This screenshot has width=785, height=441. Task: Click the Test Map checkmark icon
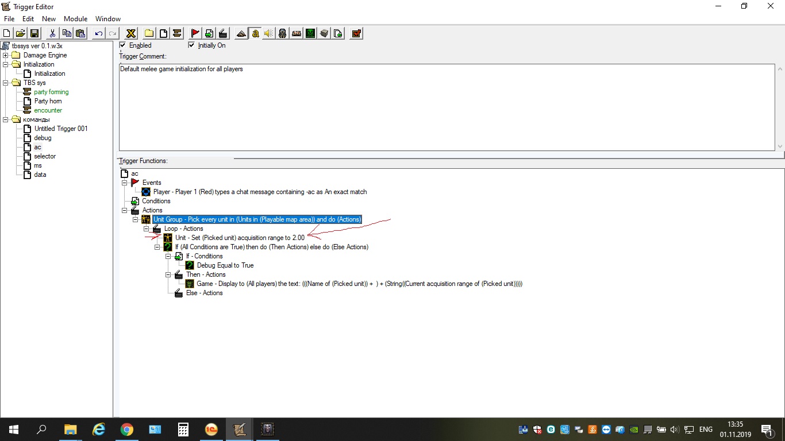(356, 33)
